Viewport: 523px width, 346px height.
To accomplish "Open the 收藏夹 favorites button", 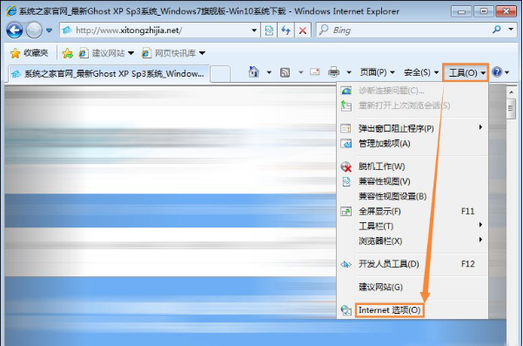I will [30, 53].
